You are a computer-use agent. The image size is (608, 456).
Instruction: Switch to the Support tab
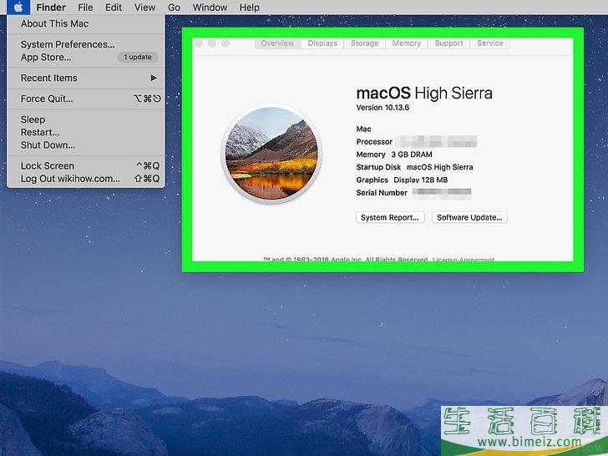(448, 43)
